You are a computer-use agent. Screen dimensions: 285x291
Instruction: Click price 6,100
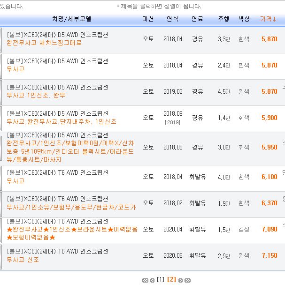click(270, 177)
